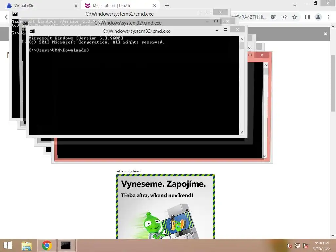Viewport: 336px width, 252px height.
Task: Open the tab search dropdown chevron
Action: pos(295,6)
